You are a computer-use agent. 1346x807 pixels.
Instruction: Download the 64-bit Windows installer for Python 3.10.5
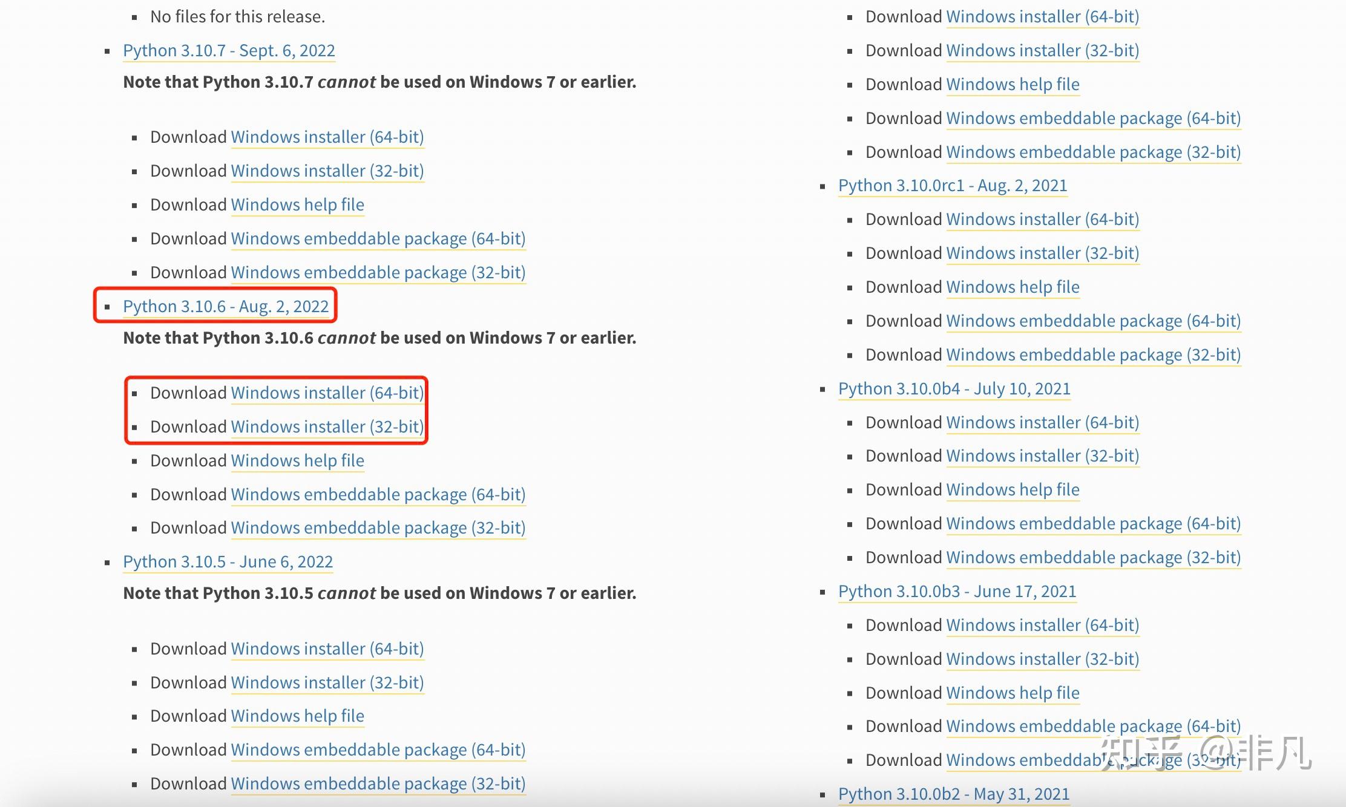click(x=327, y=649)
